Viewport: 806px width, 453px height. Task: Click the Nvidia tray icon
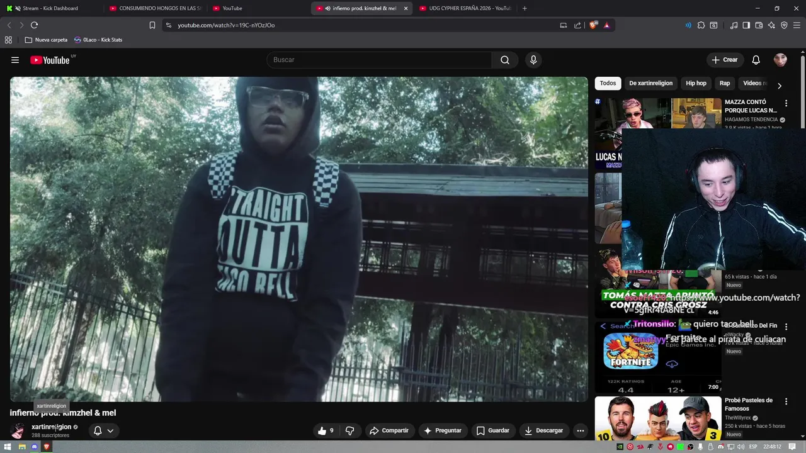(x=620, y=447)
